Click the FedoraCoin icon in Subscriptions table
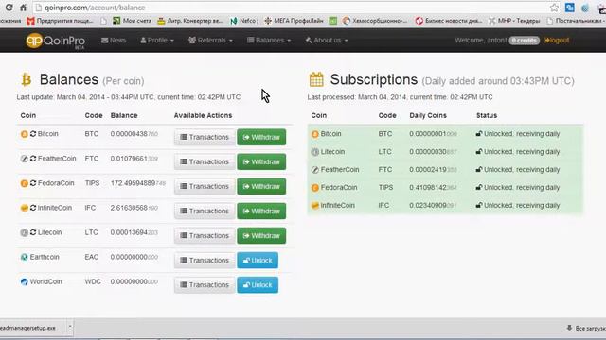 point(315,188)
